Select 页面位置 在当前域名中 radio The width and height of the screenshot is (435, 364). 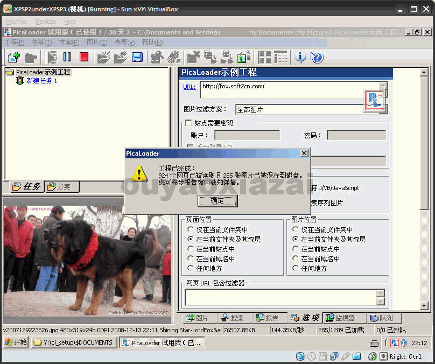tap(191, 258)
